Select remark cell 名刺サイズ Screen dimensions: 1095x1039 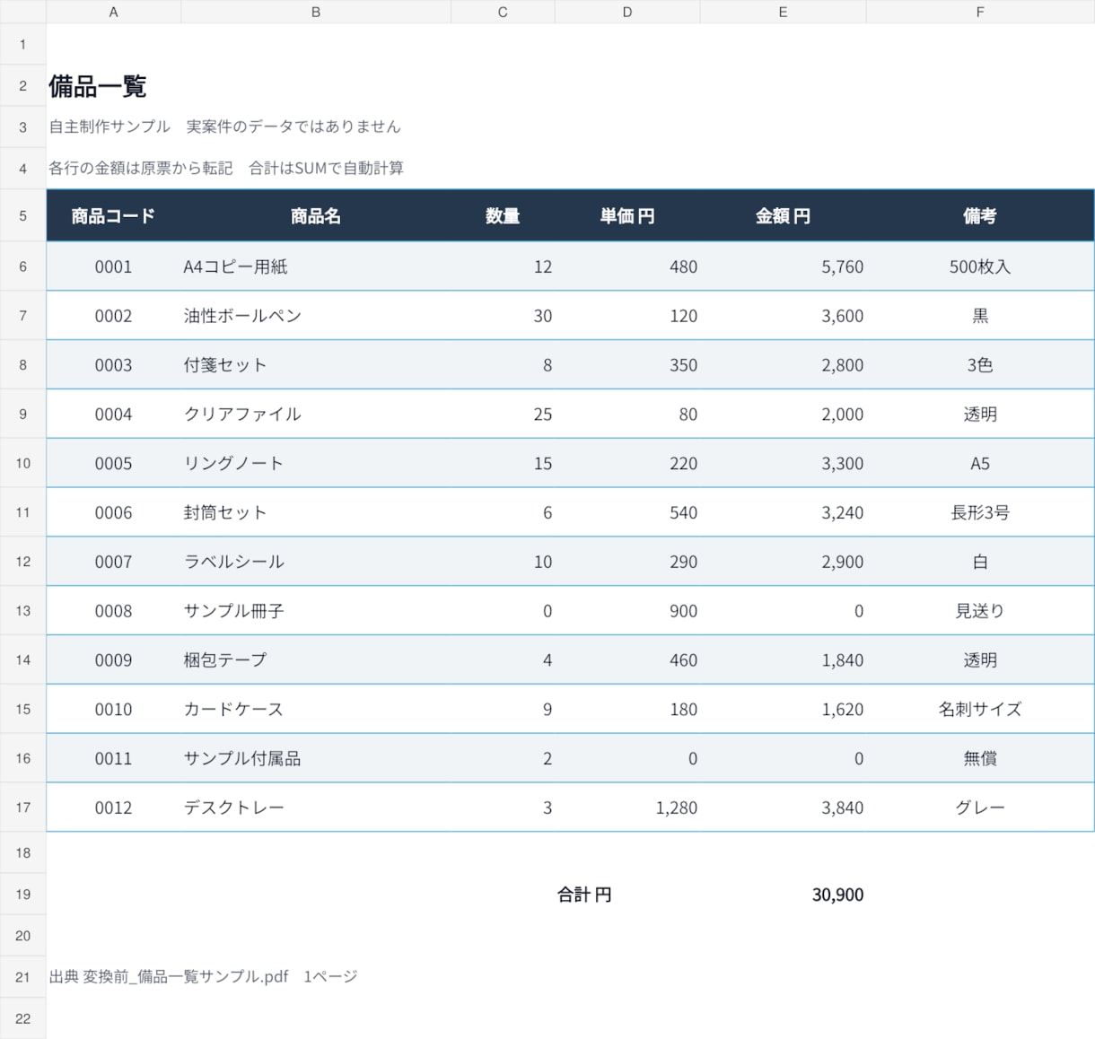[x=980, y=710]
